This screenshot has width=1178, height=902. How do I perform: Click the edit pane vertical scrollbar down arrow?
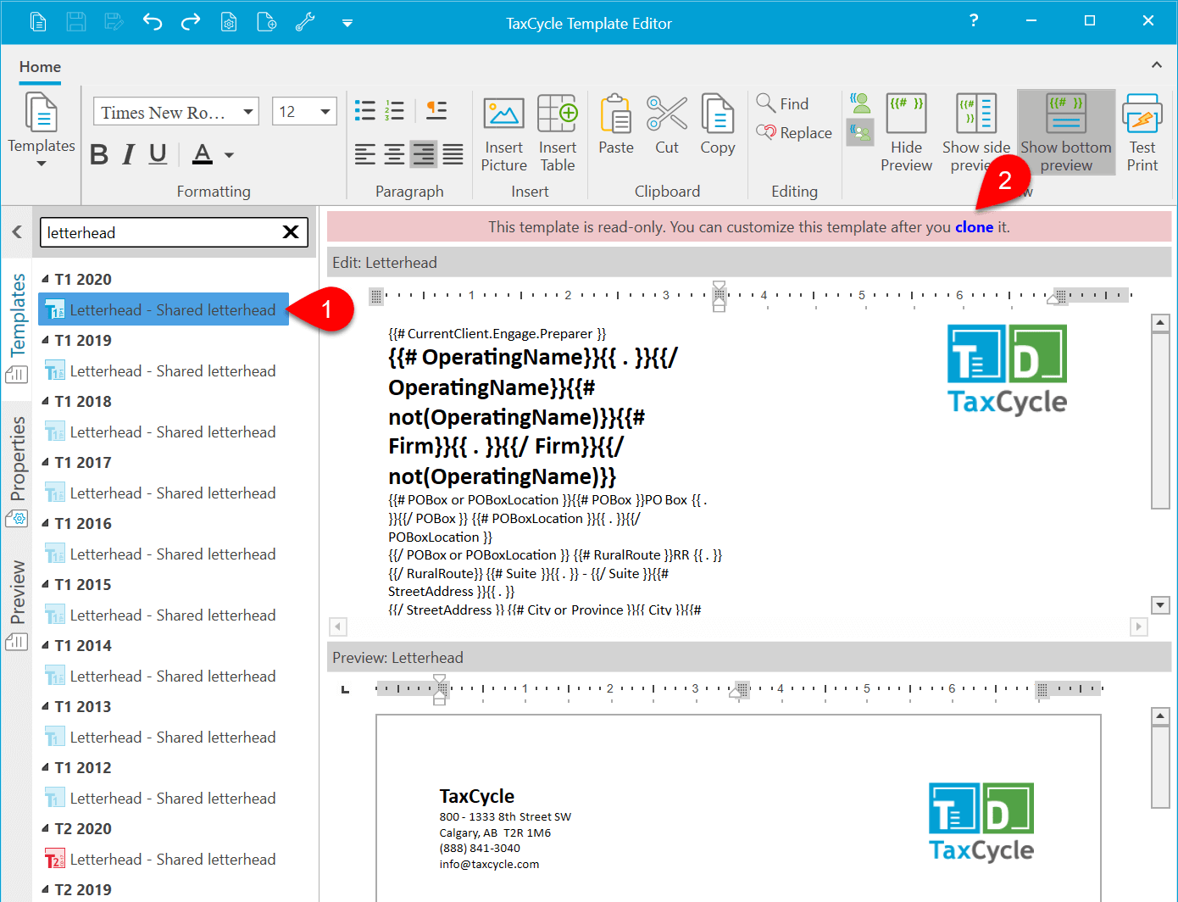coord(1160,604)
